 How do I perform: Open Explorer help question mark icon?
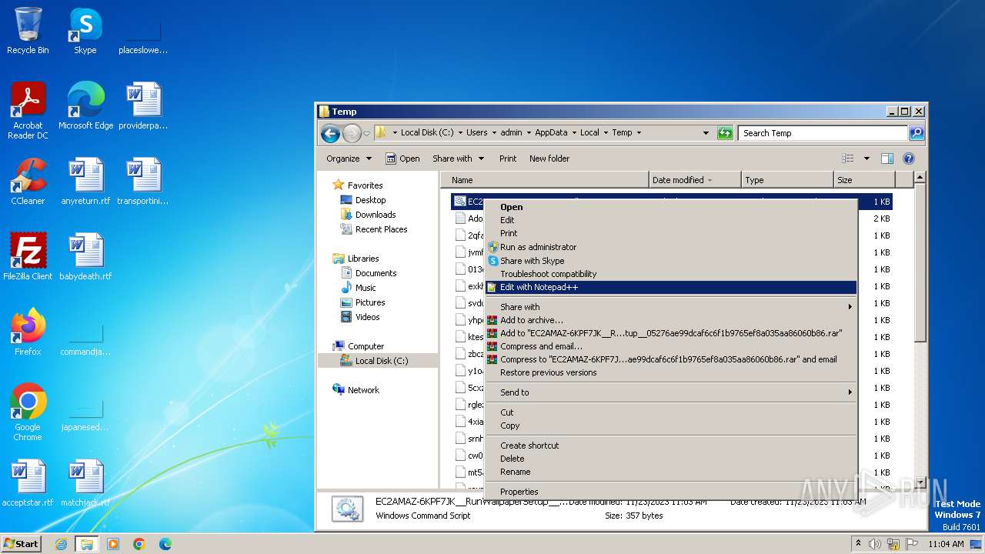(x=908, y=159)
